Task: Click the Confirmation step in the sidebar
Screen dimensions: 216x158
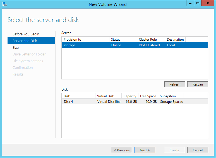Action: point(23,68)
